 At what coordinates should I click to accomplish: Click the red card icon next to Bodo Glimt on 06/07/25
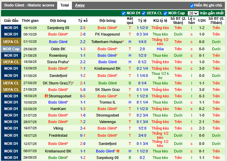(118, 151)
